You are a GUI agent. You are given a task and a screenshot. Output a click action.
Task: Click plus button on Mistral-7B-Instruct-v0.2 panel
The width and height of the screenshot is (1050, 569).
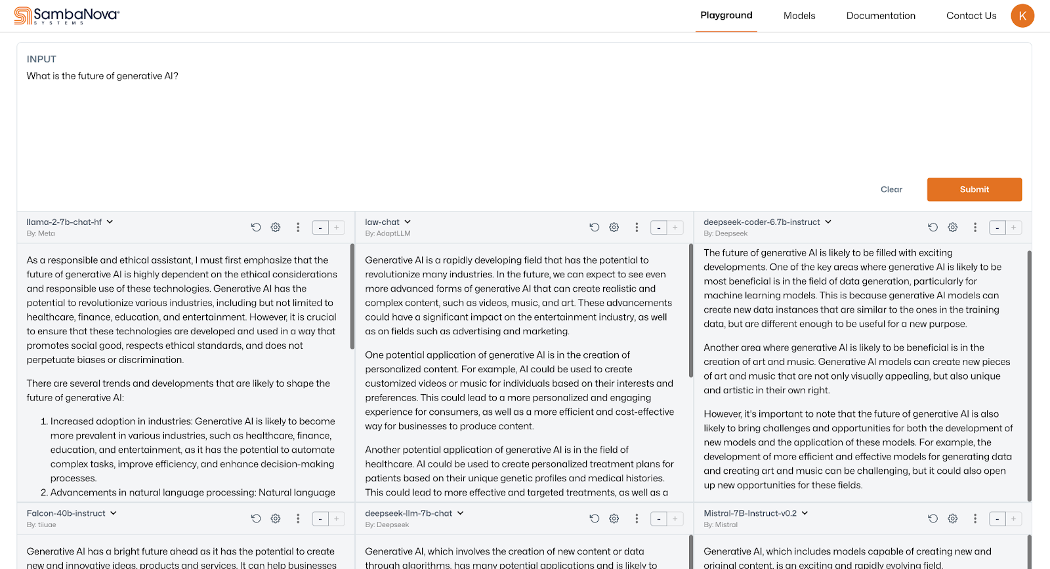1014,519
